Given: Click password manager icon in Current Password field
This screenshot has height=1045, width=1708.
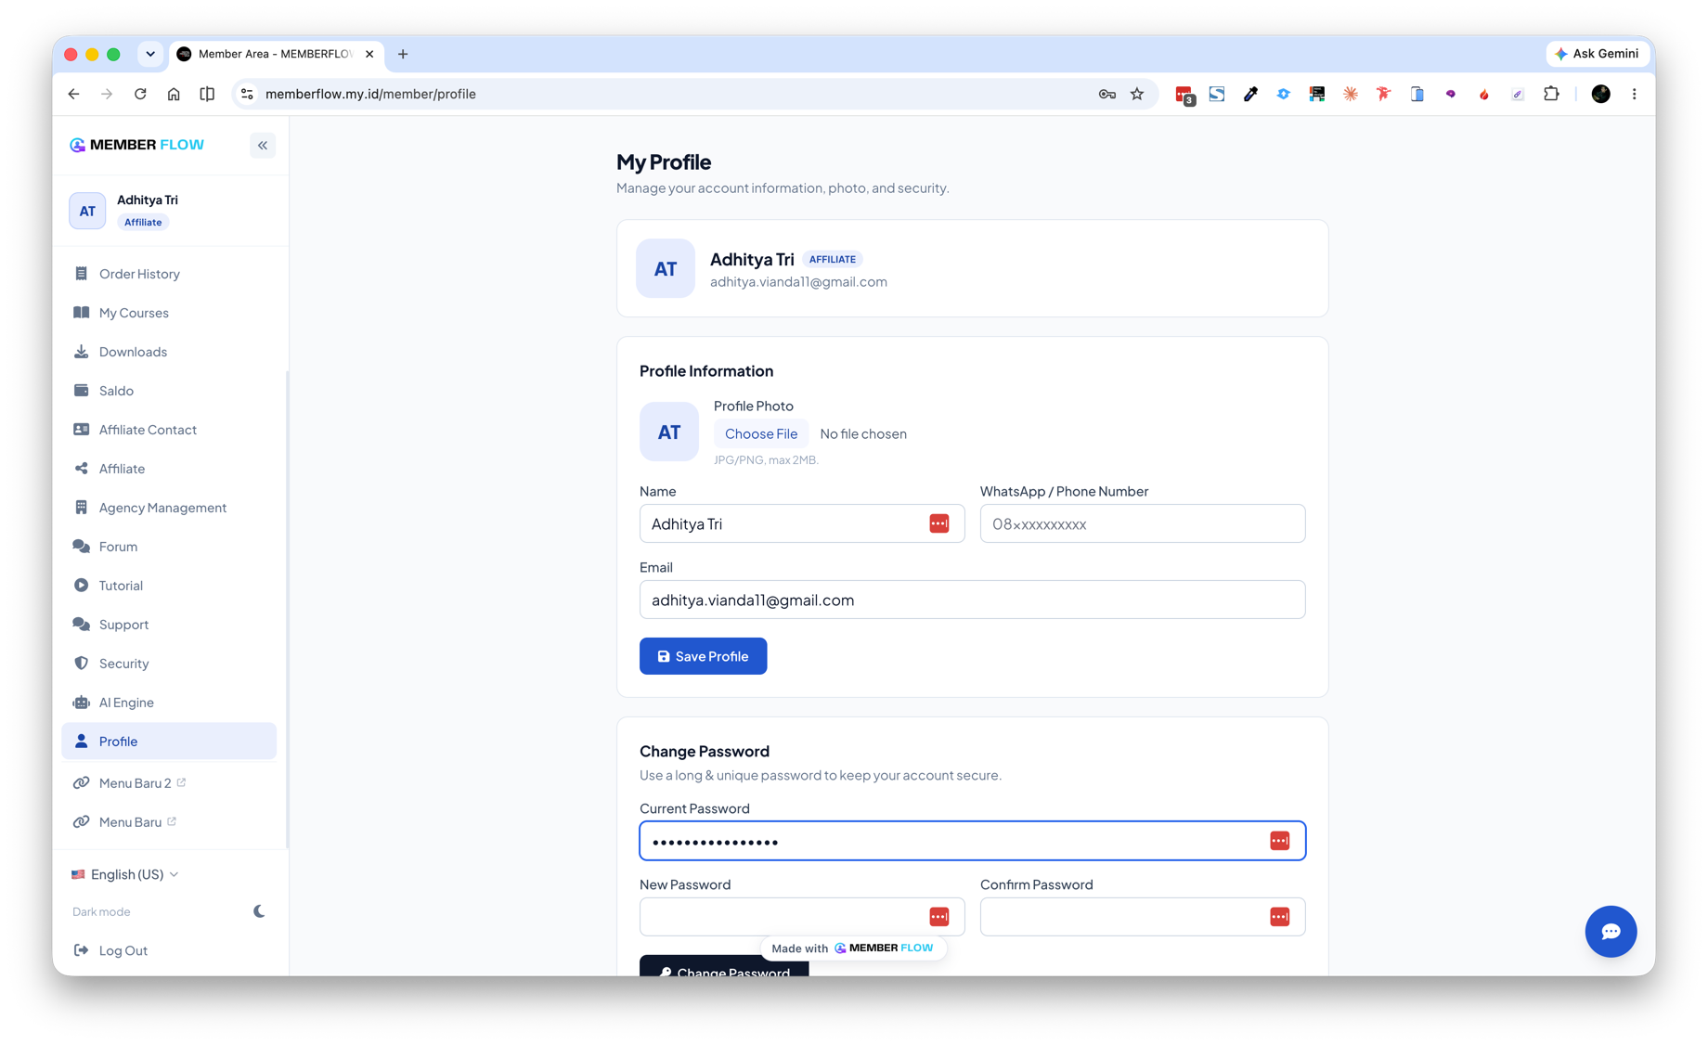Looking at the screenshot, I should (x=1279, y=841).
